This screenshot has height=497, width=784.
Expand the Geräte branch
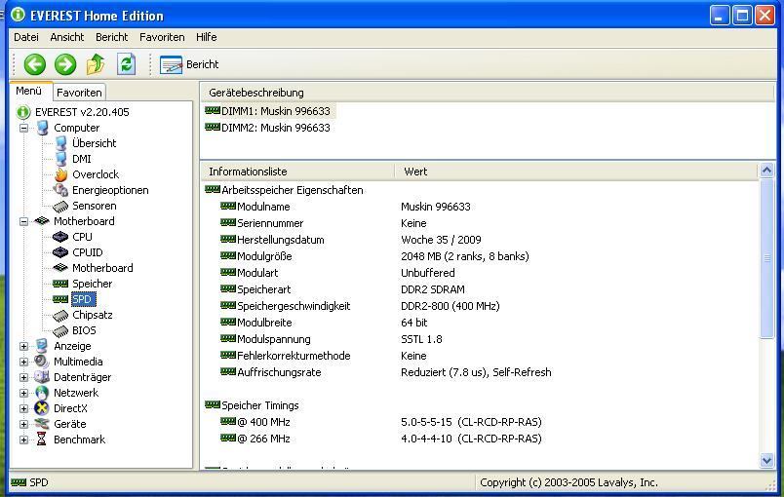[23, 424]
